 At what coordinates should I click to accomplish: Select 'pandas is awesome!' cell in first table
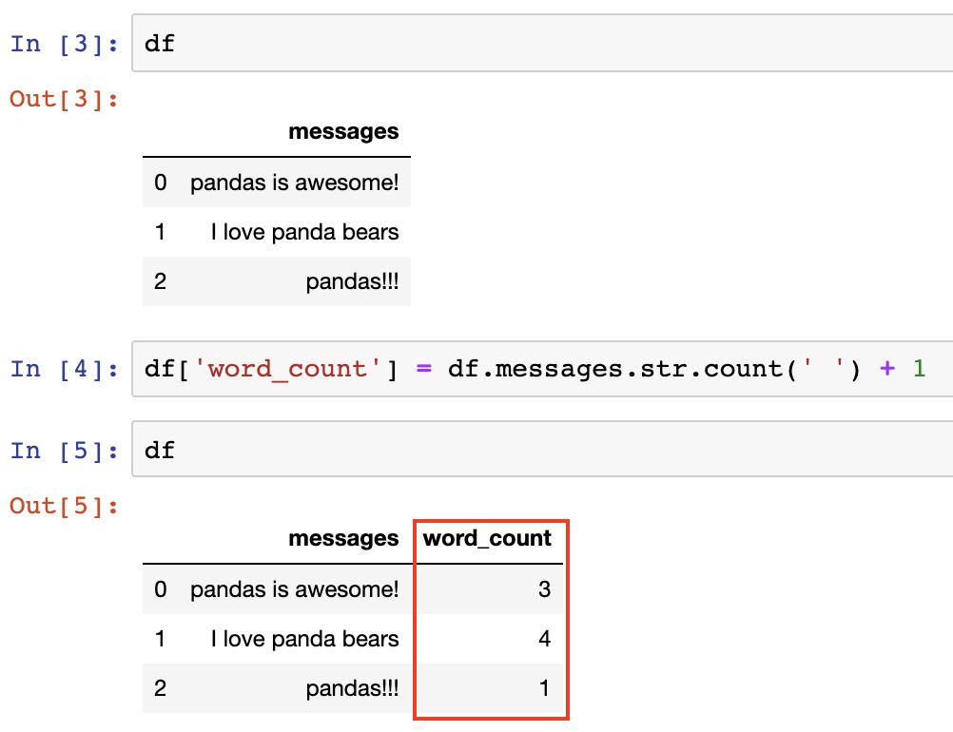coord(294,183)
